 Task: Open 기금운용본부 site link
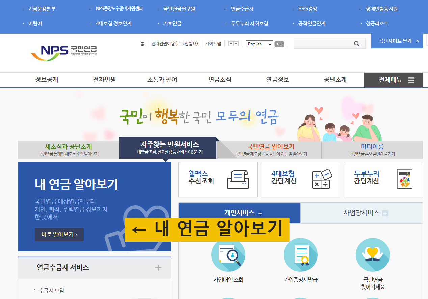point(42,9)
